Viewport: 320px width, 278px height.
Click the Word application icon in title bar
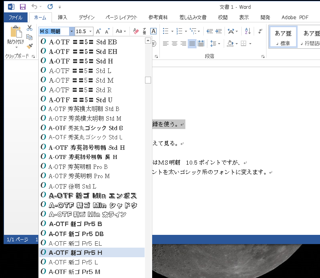(11, 7)
